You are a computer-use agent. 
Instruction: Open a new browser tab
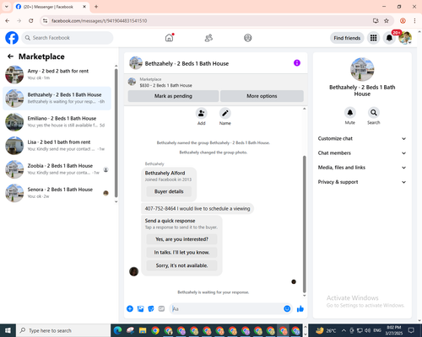[x=96, y=7]
